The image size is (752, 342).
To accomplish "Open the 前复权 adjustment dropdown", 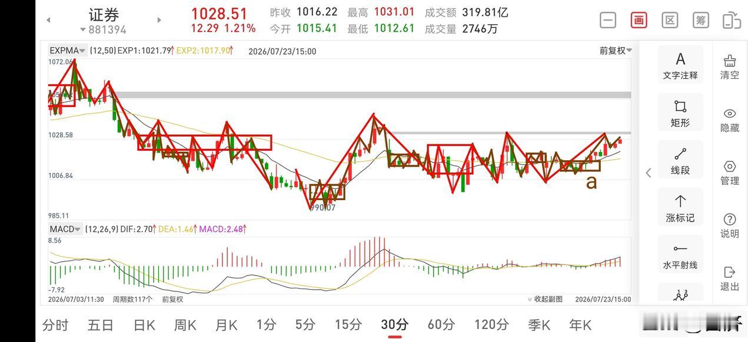I will (615, 51).
